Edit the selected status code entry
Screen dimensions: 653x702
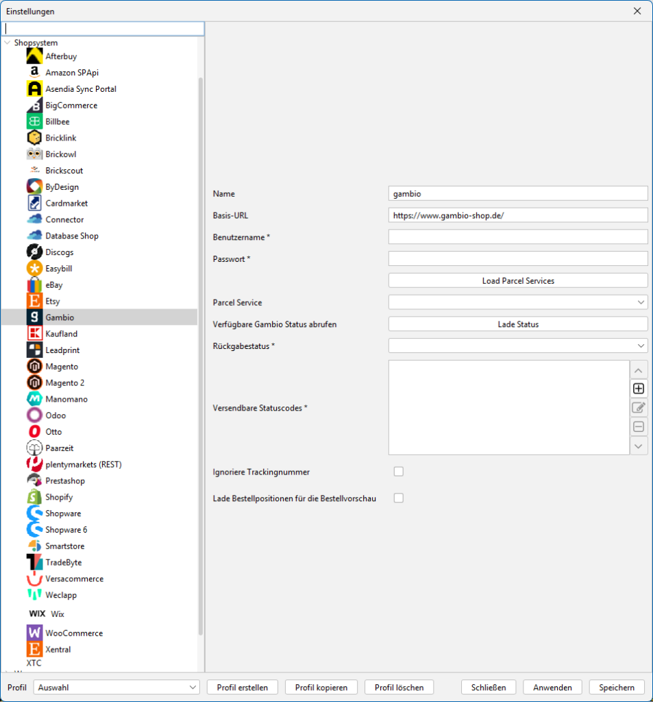[x=639, y=408]
